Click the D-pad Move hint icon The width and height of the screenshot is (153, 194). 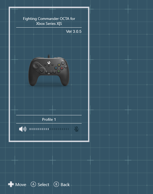[11, 184]
